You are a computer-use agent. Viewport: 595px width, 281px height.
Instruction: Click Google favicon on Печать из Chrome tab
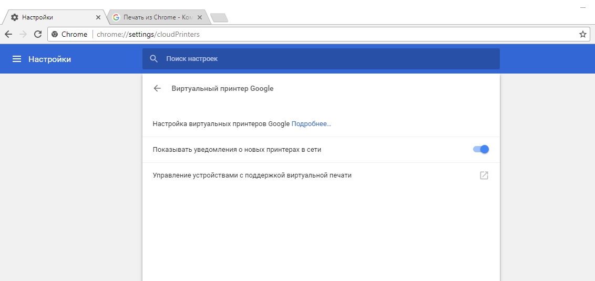point(116,17)
